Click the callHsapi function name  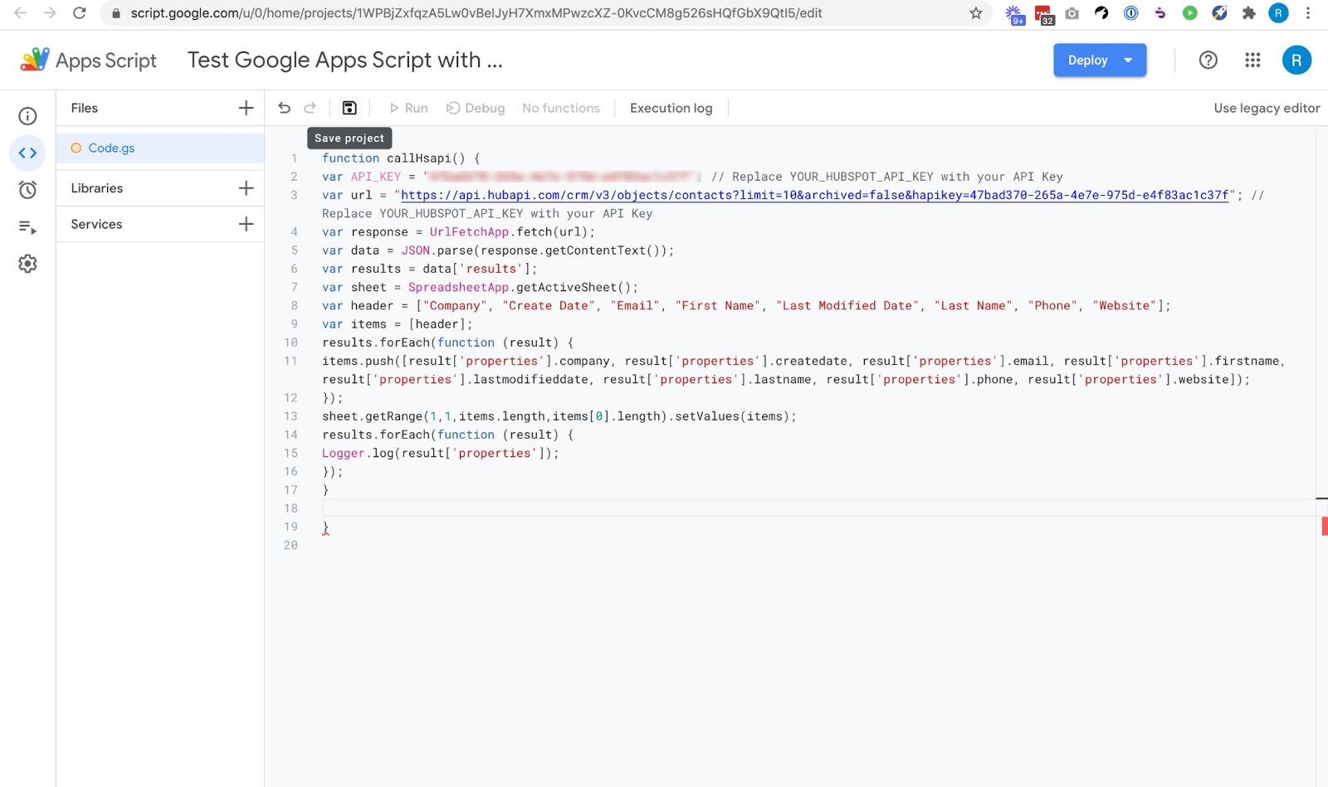419,158
